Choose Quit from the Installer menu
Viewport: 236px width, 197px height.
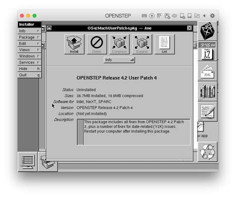[x=29, y=75]
